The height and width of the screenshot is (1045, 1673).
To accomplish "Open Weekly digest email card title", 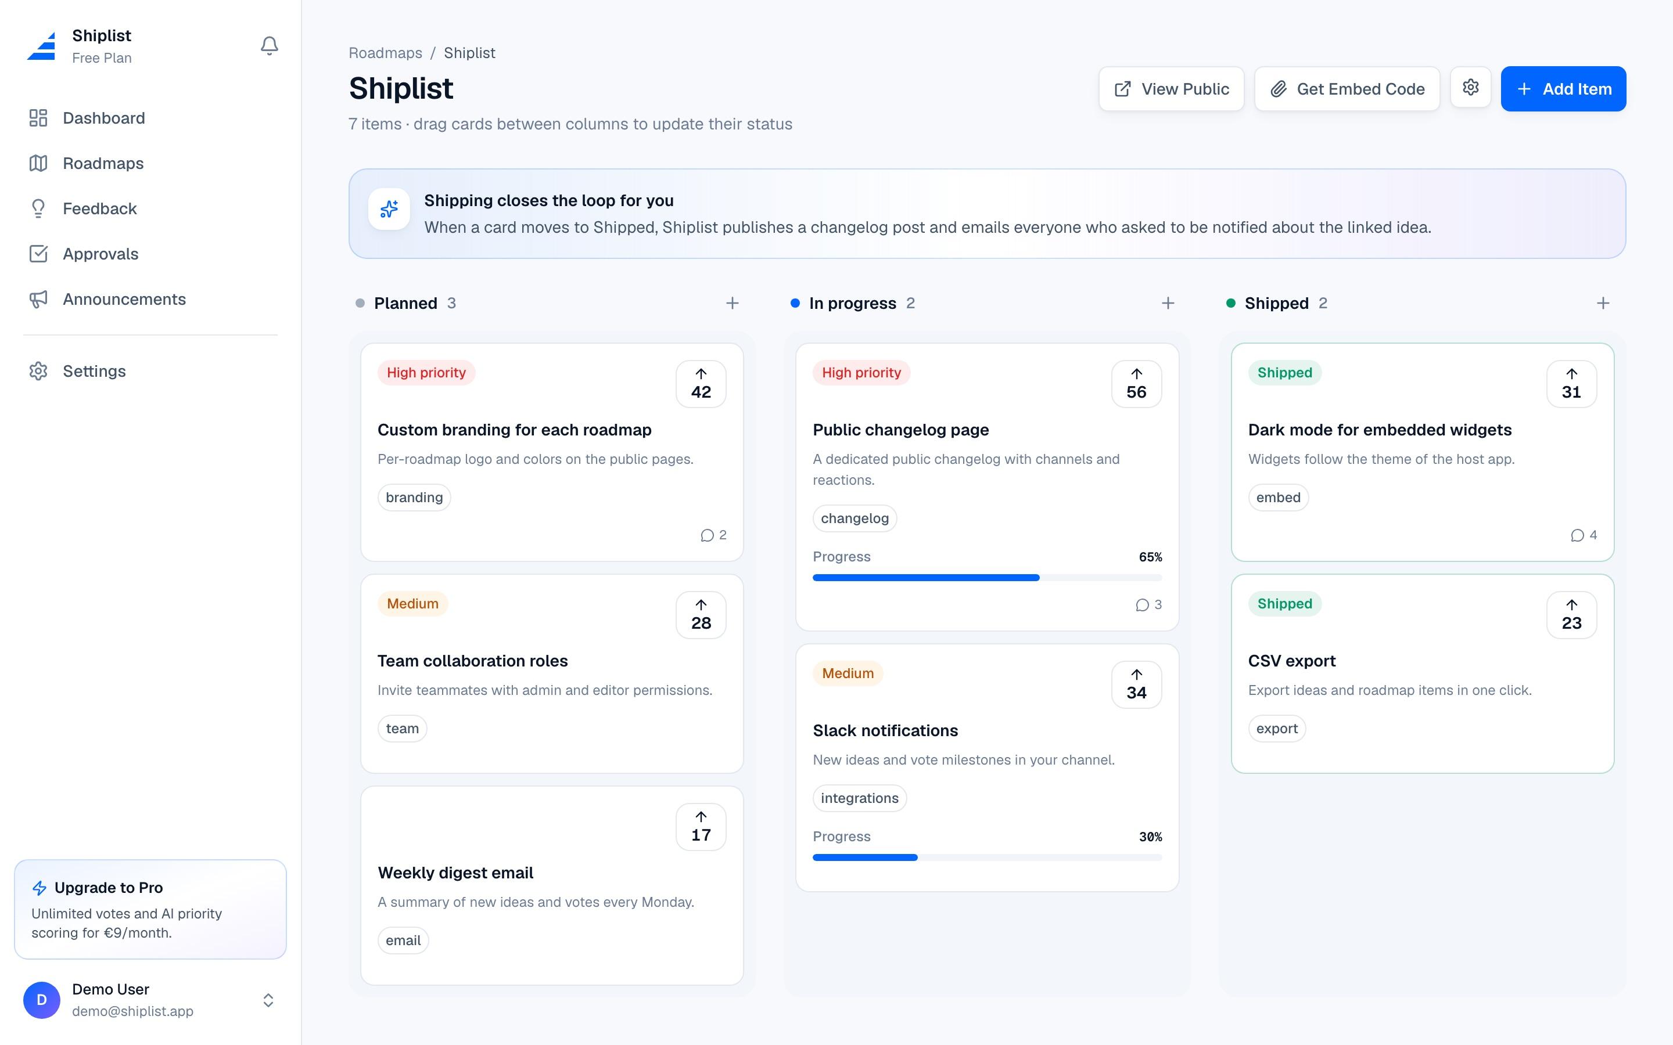I will tap(455, 873).
